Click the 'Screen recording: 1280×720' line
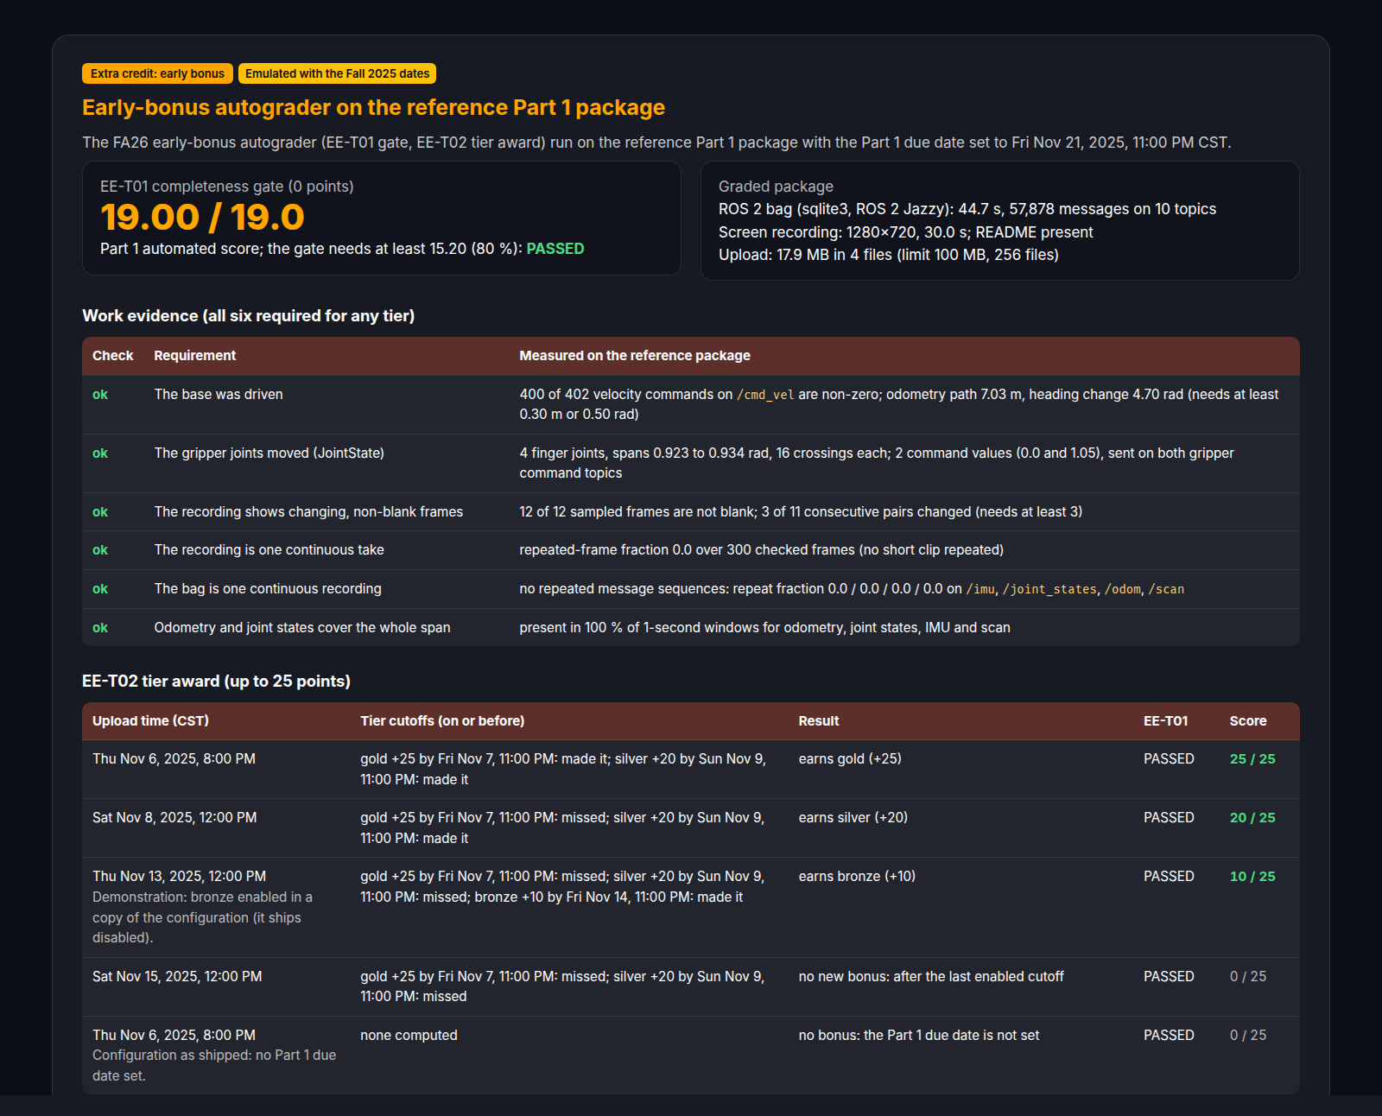Viewport: 1382px width, 1116px height. (x=905, y=232)
